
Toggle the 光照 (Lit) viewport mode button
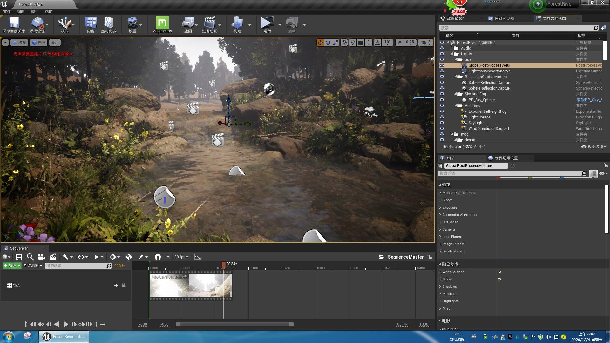point(38,42)
